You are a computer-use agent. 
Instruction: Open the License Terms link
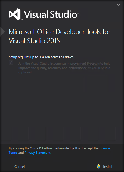coord(104,148)
